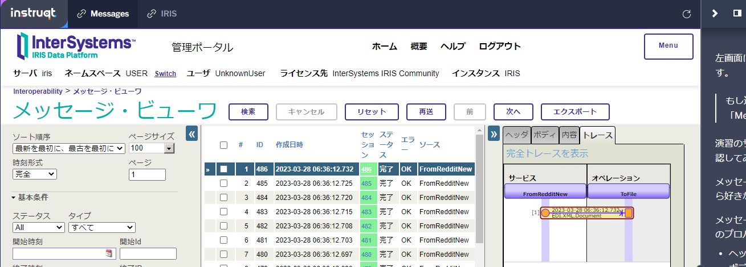This screenshot has width=746, height=267.
Task: Expand the instruqt side panel chevron
Action: pos(715,14)
